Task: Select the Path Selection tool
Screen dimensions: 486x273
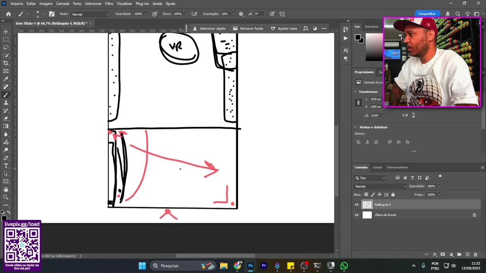Action: point(6,174)
